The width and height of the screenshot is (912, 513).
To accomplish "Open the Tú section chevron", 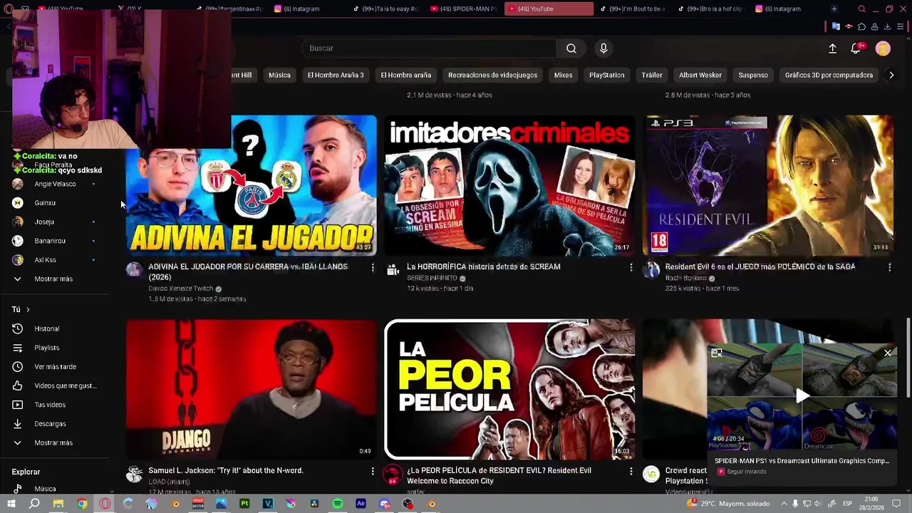I will point(28,309).
